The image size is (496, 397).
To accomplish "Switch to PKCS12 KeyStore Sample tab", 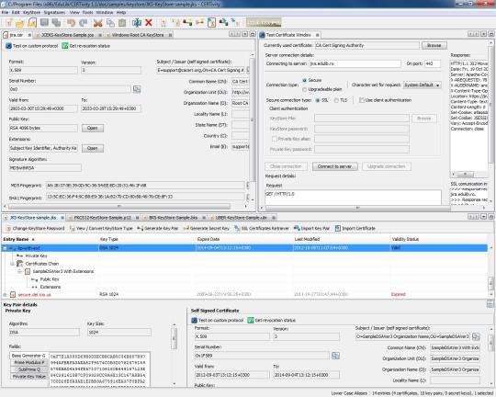I will [103, 218].
